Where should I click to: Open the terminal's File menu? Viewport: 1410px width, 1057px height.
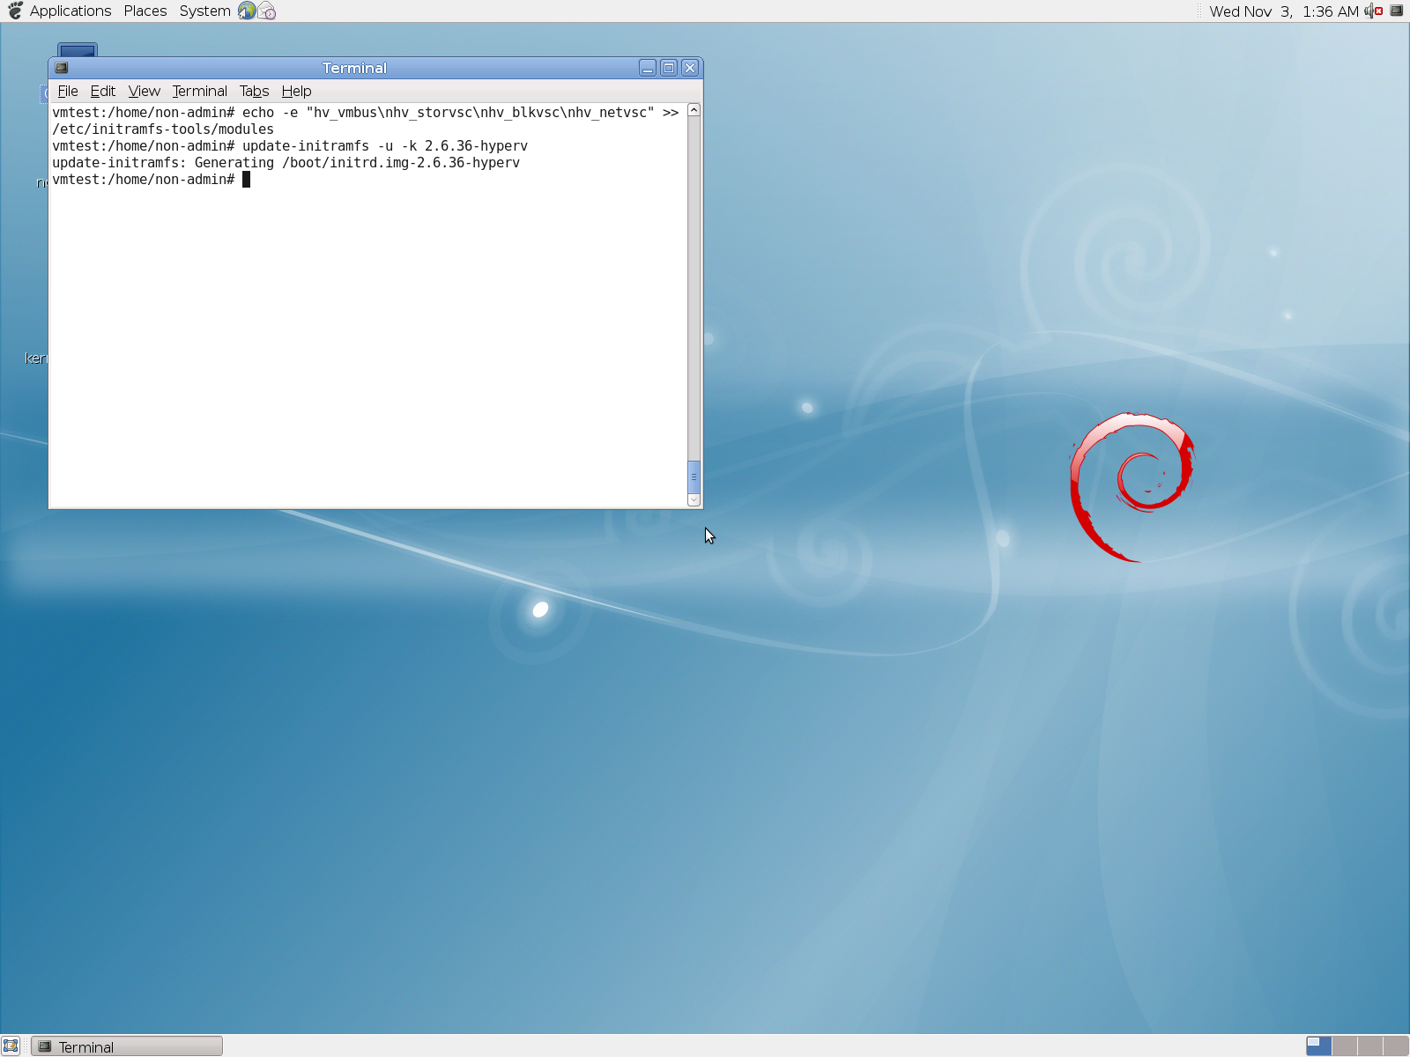[68, 91]
